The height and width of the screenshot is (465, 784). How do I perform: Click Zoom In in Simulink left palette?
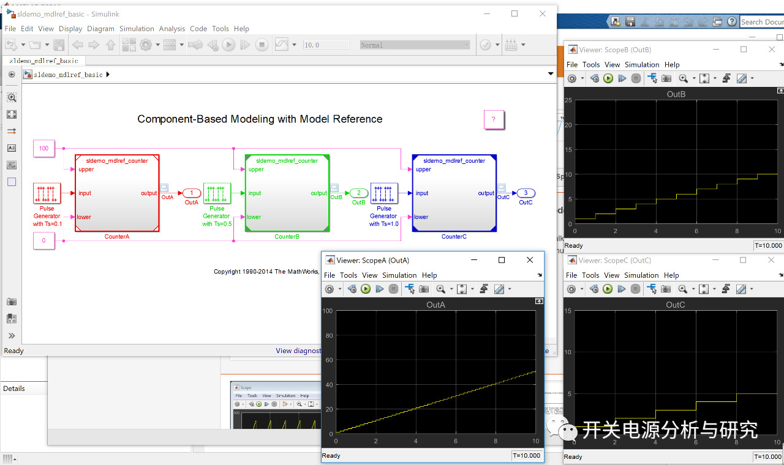[12, 97]
